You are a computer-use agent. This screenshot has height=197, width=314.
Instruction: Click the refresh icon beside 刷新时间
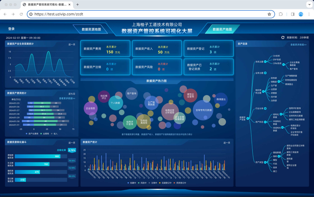point(283,38)
